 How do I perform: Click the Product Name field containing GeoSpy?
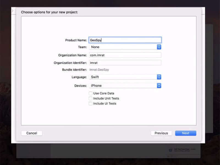(x=125, y=40)
